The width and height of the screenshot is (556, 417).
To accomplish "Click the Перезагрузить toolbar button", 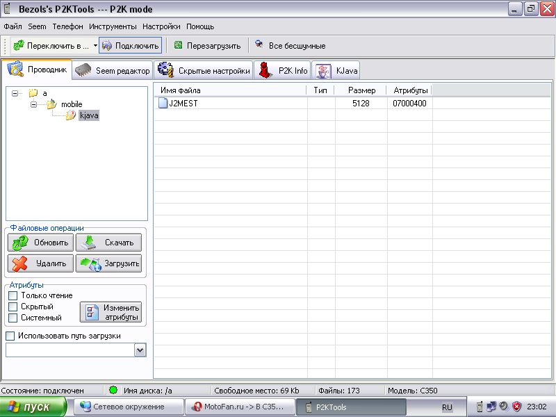I will click(207, 45).
